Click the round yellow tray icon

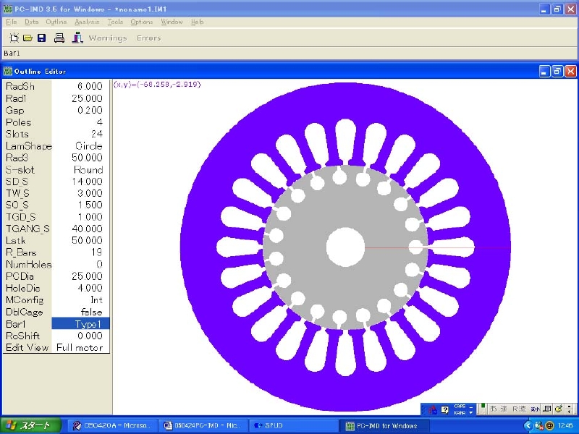tap(549, 426)
